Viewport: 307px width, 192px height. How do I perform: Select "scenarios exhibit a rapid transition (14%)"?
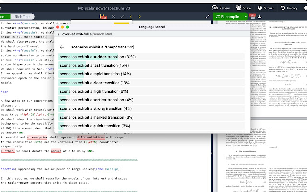tap(151, 74)
